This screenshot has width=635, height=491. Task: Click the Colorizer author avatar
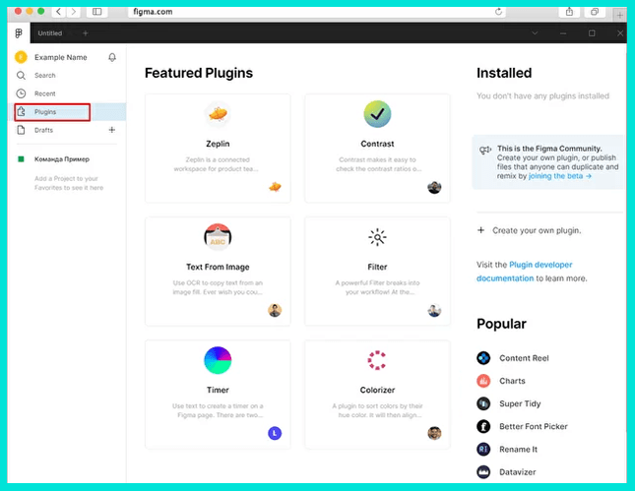(x=434, y=434)
